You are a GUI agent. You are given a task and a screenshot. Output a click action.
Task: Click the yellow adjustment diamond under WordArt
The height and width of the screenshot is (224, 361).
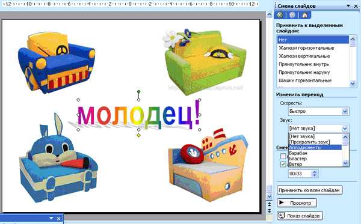(138, 136)
